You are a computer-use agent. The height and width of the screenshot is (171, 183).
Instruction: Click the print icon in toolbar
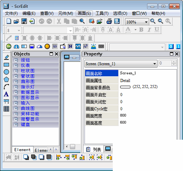[x=109, y=21]
